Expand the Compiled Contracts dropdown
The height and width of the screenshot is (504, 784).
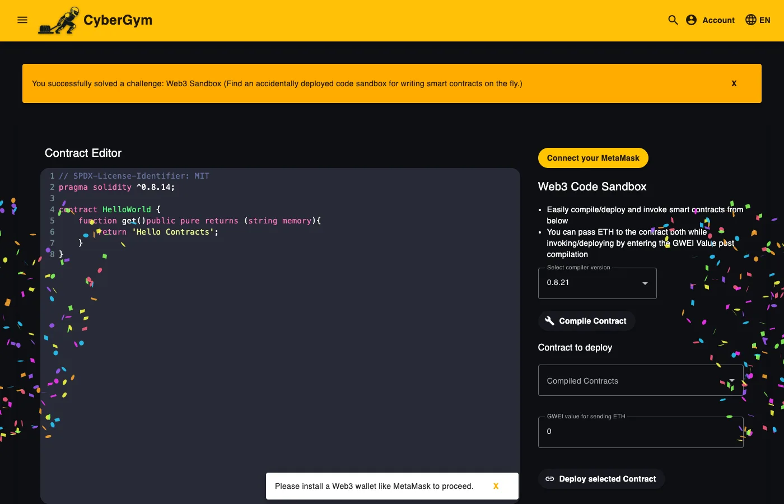(641, 381)
